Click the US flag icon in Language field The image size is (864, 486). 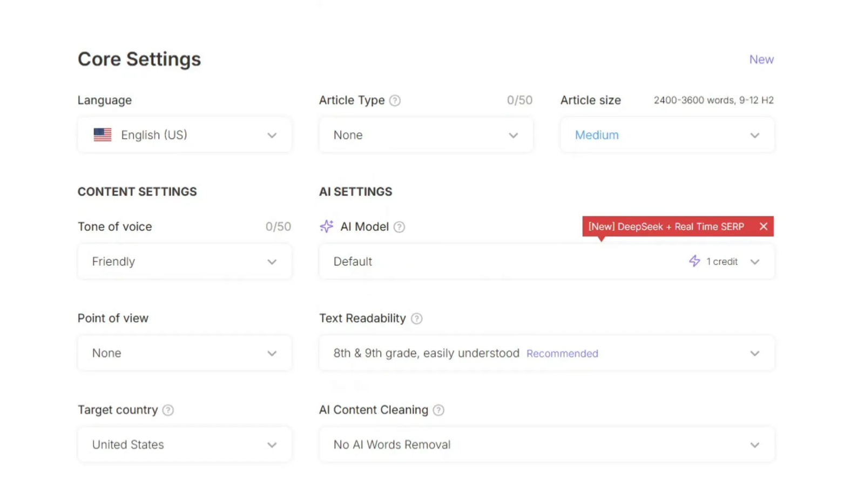click(x=102, y=135)
